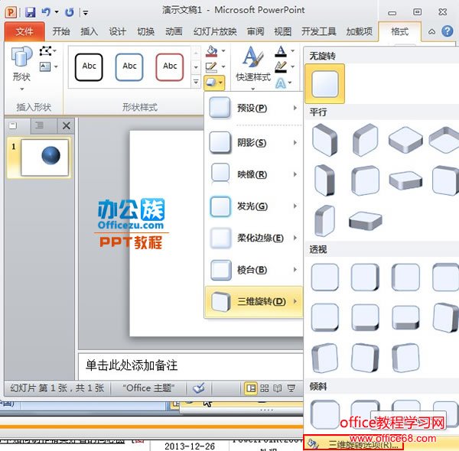This screenshot has width=459, height=451.
Task: Click the Redo repeat icon
Action: click(70, 12)
